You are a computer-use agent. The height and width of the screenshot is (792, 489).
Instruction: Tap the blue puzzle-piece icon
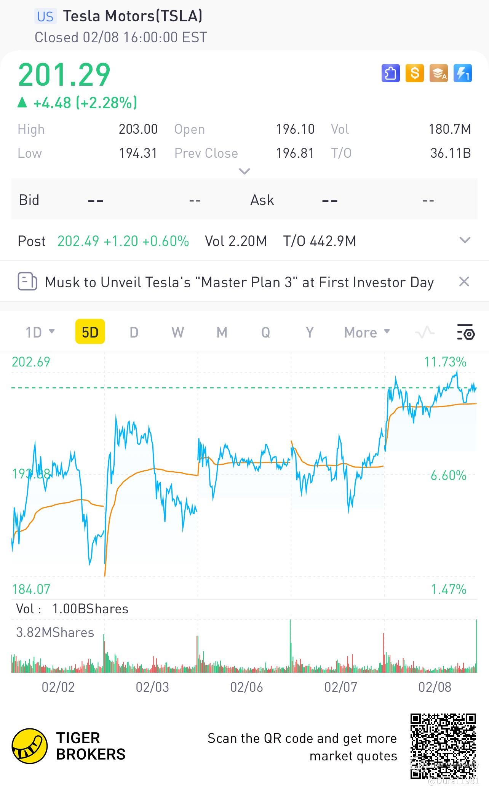click(x=391, y=73)
